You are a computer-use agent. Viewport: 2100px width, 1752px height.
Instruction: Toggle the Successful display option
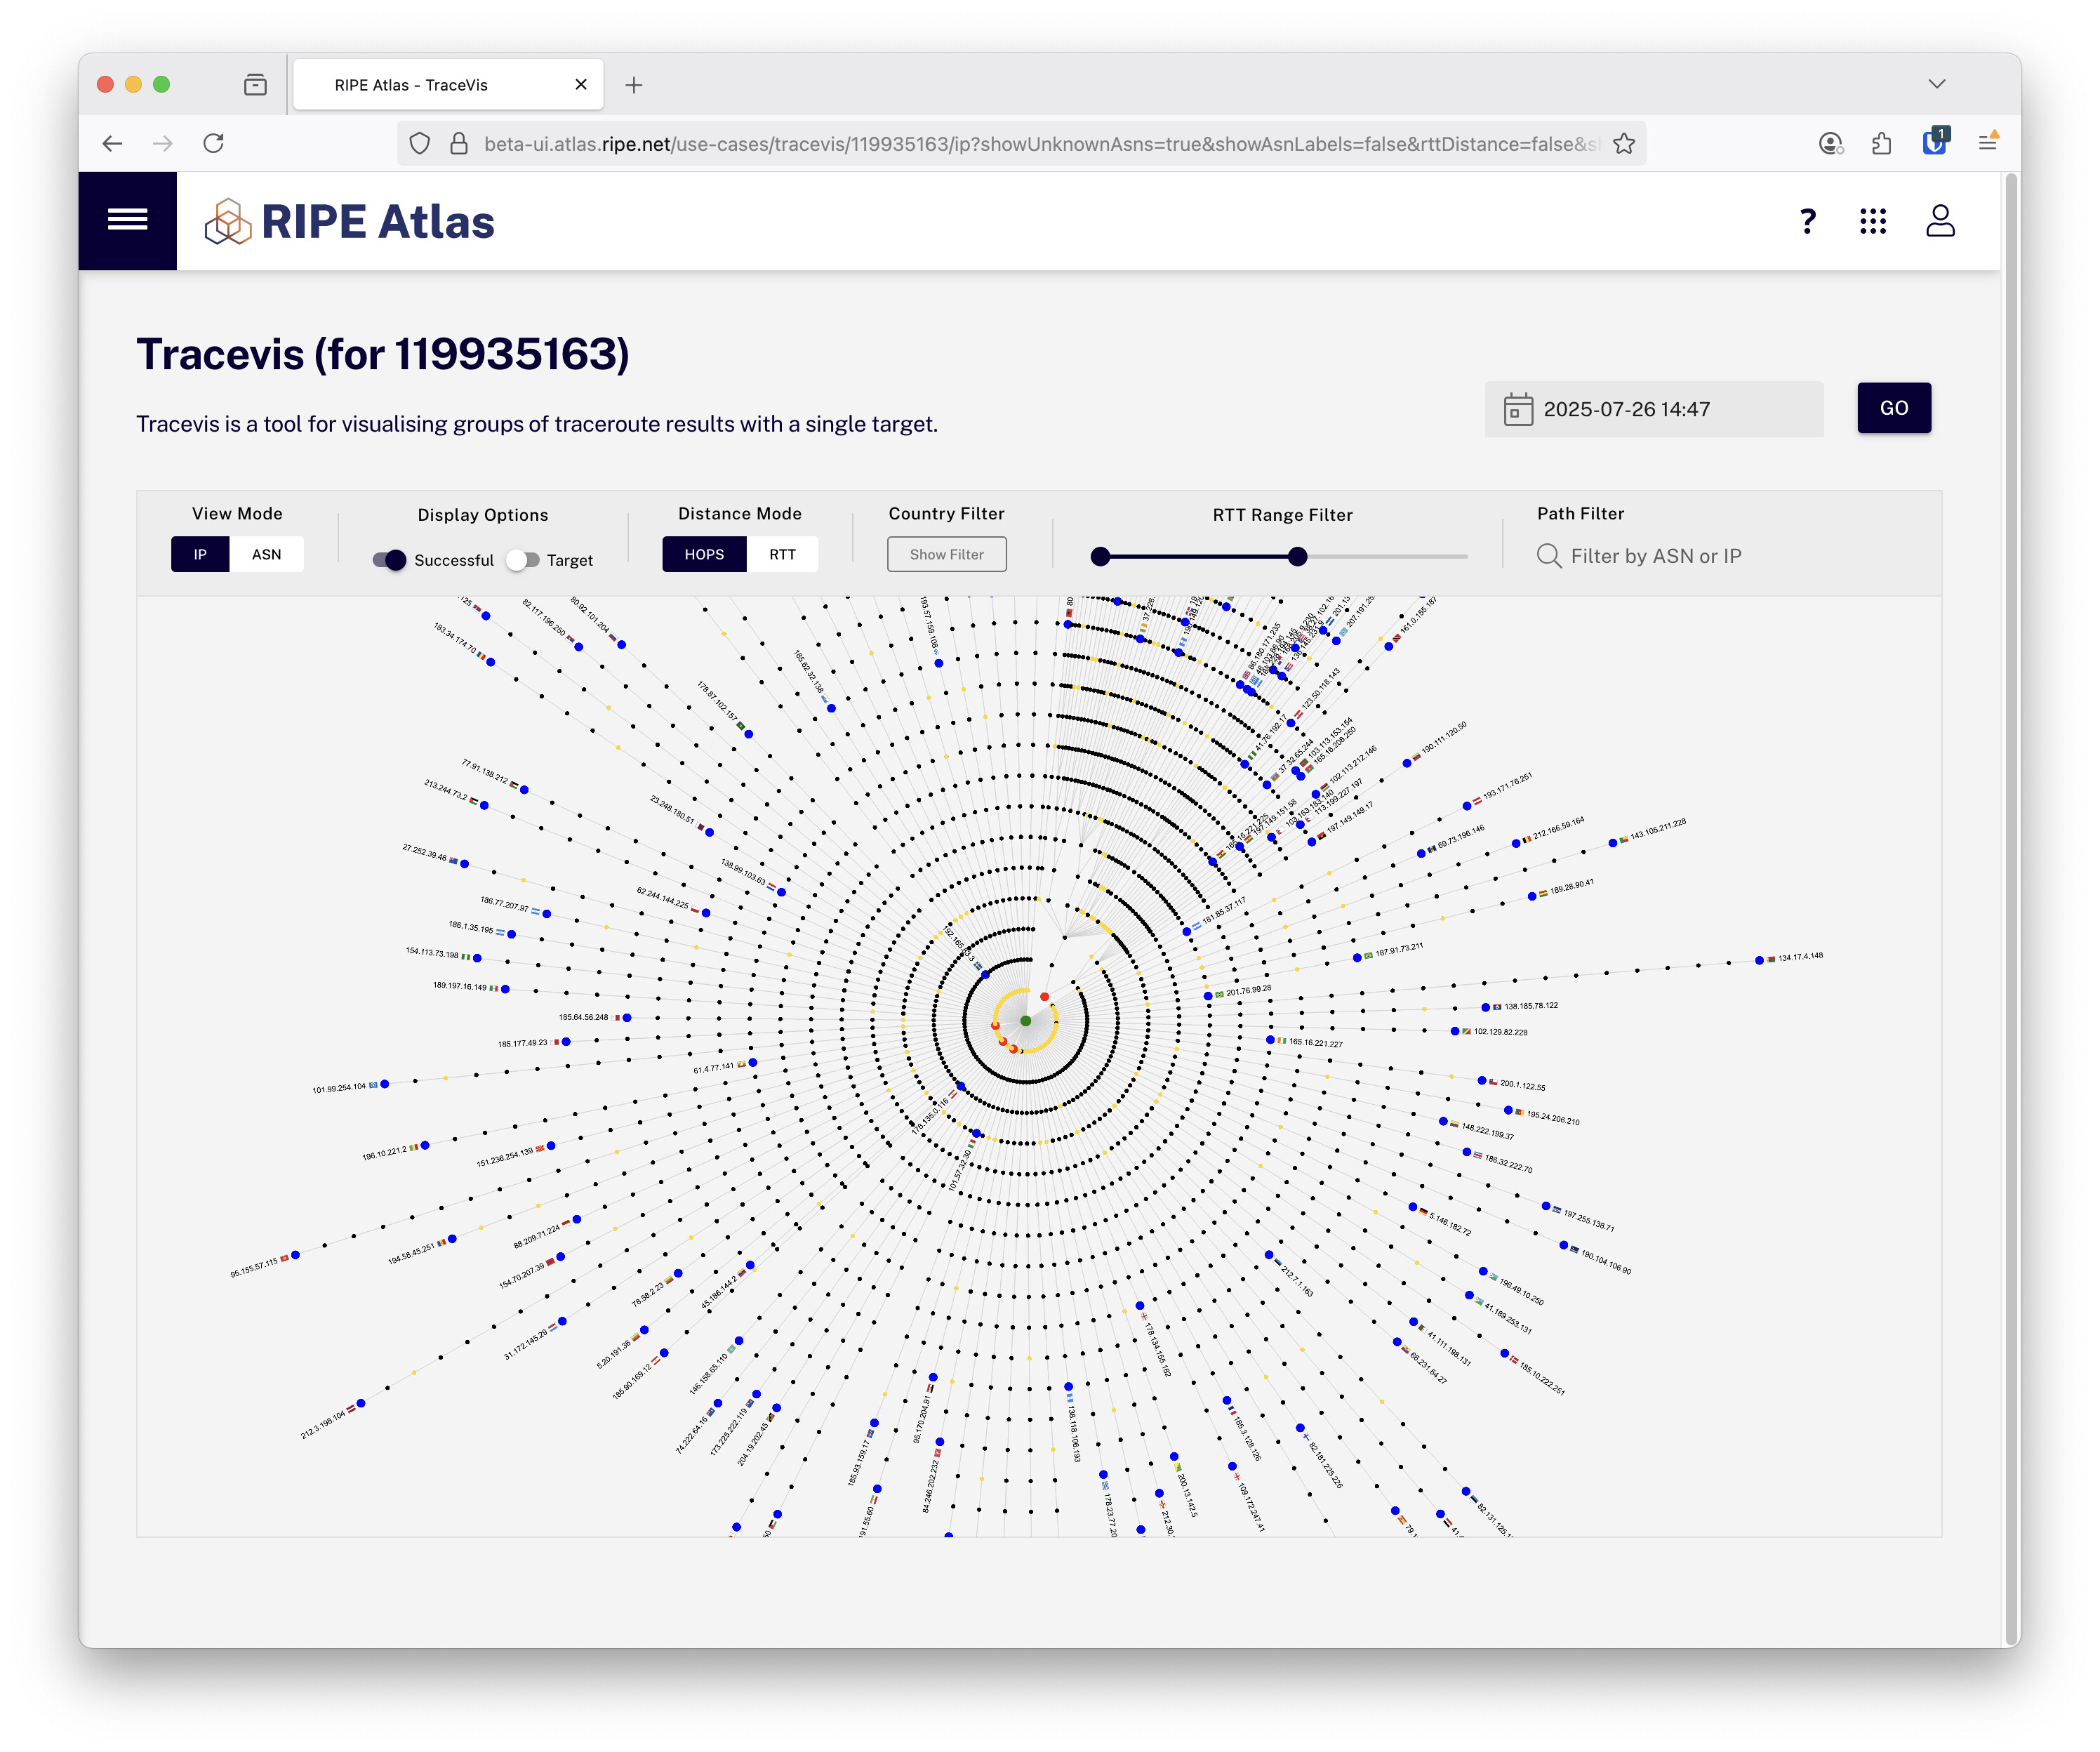click(389, 560)
